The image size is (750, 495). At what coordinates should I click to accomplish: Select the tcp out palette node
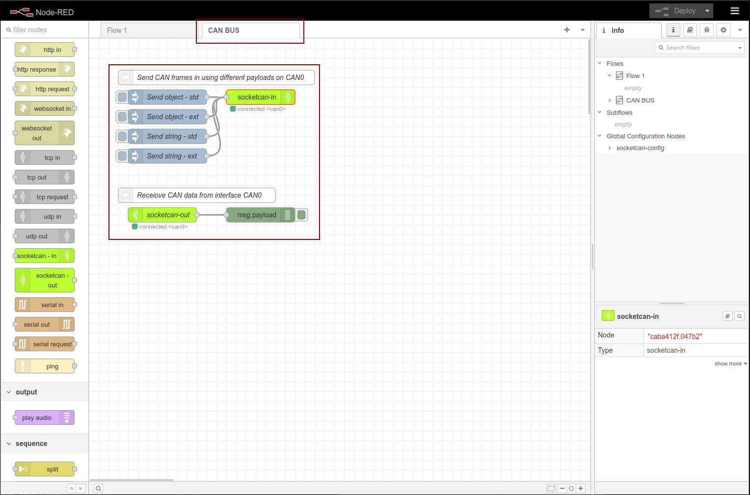[45, 177]
